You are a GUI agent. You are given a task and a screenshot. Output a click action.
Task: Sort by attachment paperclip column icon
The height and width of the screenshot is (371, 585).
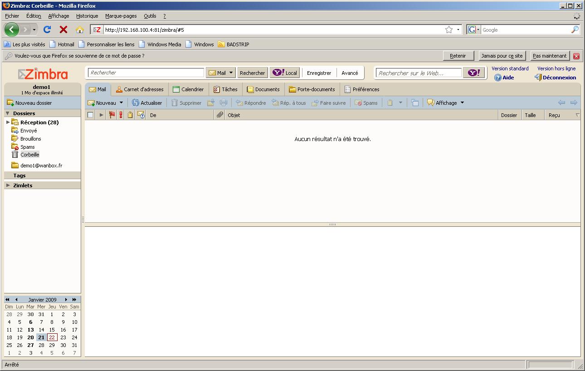(x=219, y=115)
